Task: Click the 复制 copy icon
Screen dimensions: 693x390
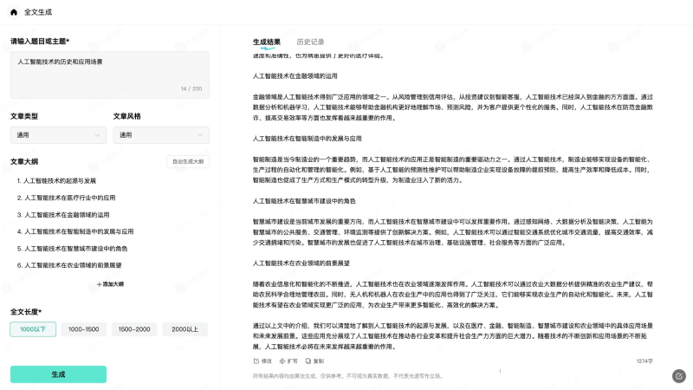Action: point(308,361)
